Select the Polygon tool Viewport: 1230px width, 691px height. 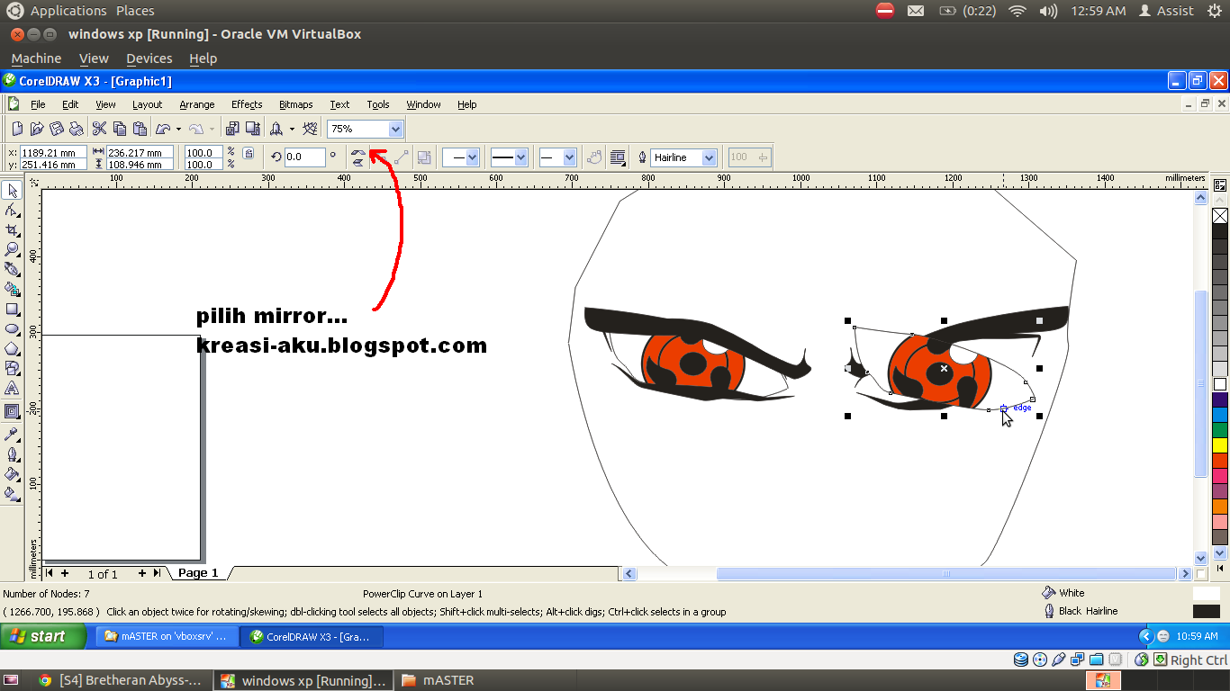click(12, 348)
